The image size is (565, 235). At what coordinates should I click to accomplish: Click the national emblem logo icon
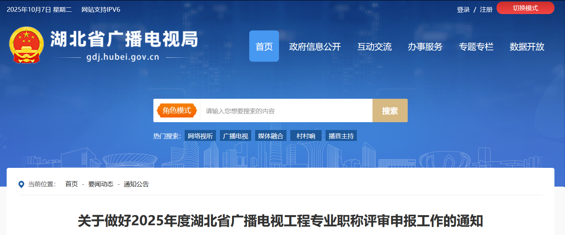(x=26, y=45)
